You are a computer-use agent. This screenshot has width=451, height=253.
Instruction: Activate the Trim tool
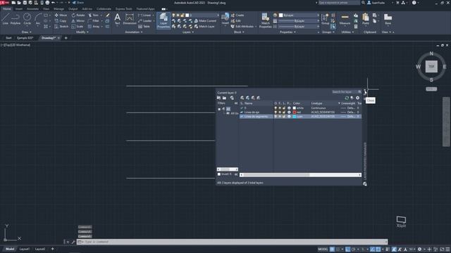tap(93, 15)
